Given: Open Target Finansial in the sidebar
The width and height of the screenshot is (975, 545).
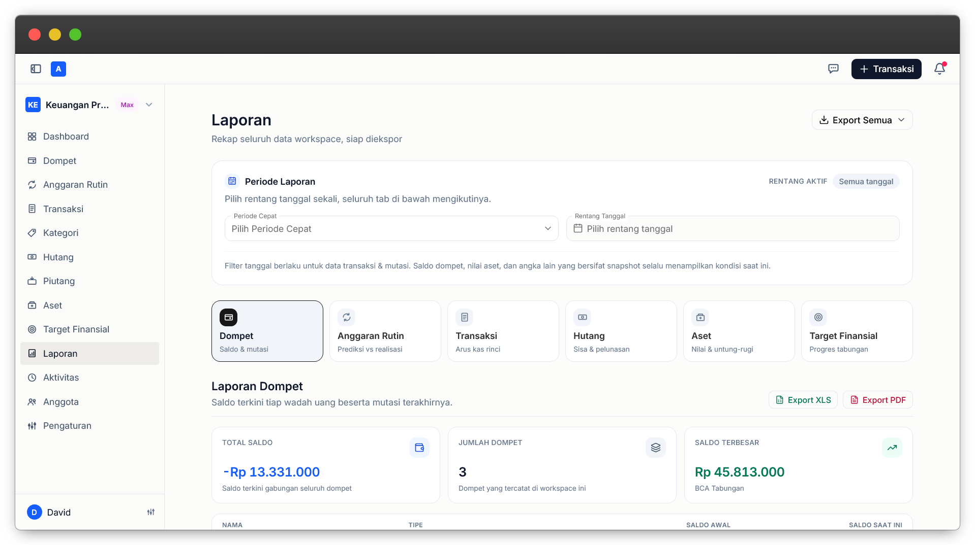Looking at the screenshot, I should 89,329.
